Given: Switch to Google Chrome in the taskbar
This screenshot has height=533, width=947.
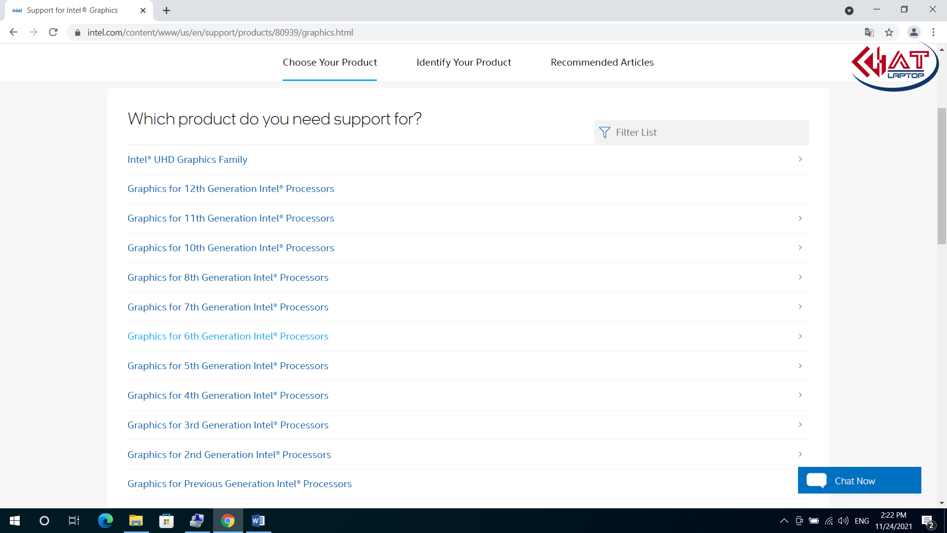Looking at the screenshot, I should point(227,521).
